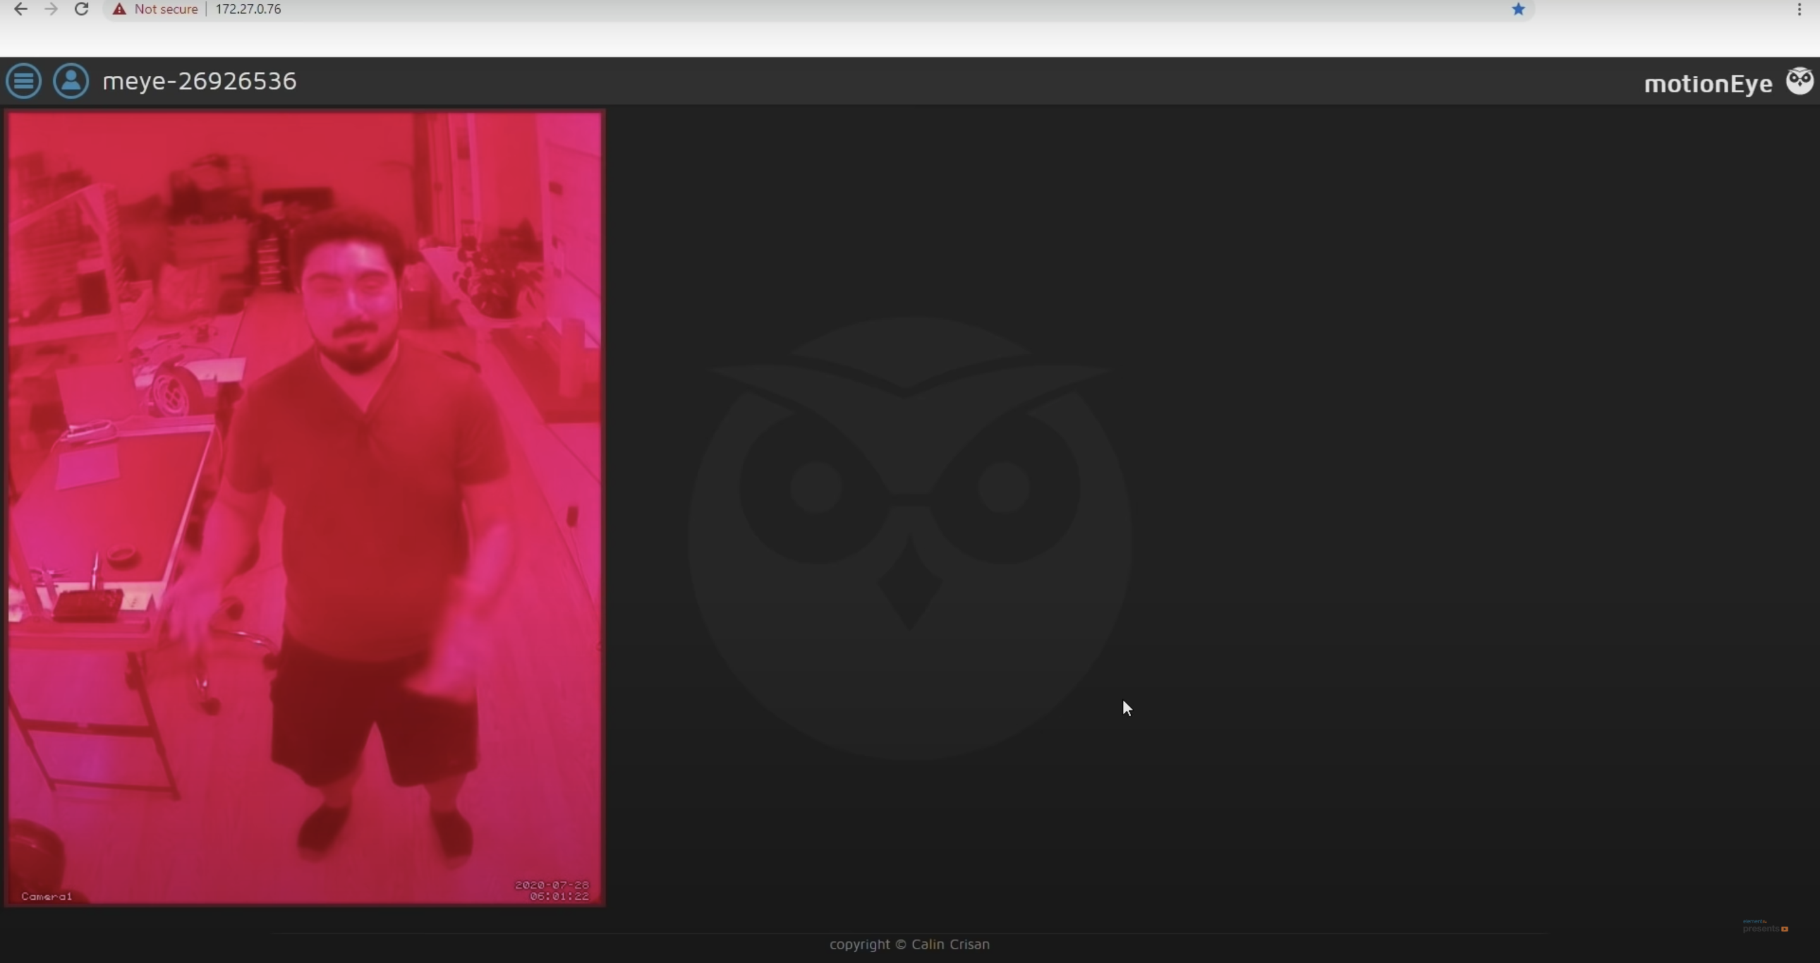Image resolution: width=1820 pixels, height=963 pixels.
Task: Click the 2020-07-28 timestamp overlay
Action: click(x=552, y=890)
